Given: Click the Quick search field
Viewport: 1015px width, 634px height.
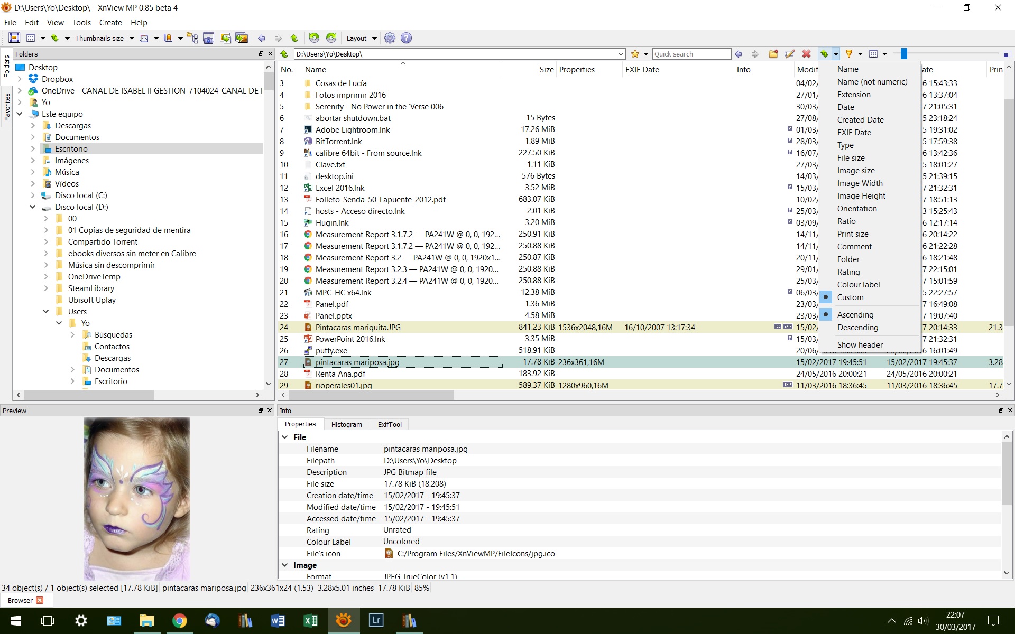Looking at the screenshot, I should point(691,54).
